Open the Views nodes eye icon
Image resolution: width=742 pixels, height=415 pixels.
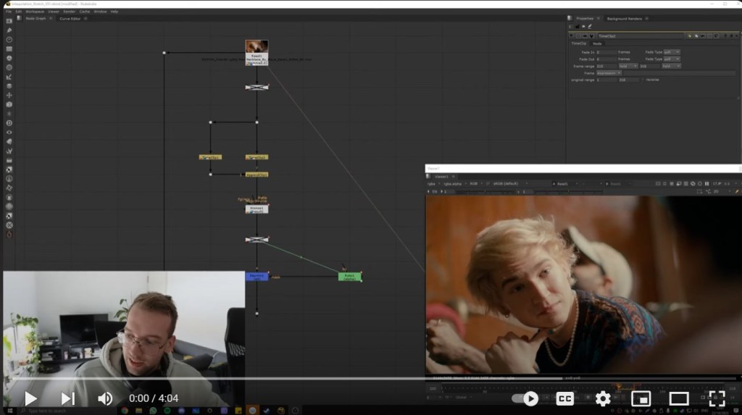click(x=9, y=133)
